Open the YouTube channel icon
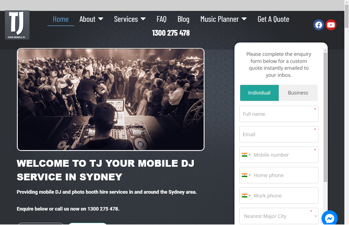349x225 pixels. [x=331, y=25]
